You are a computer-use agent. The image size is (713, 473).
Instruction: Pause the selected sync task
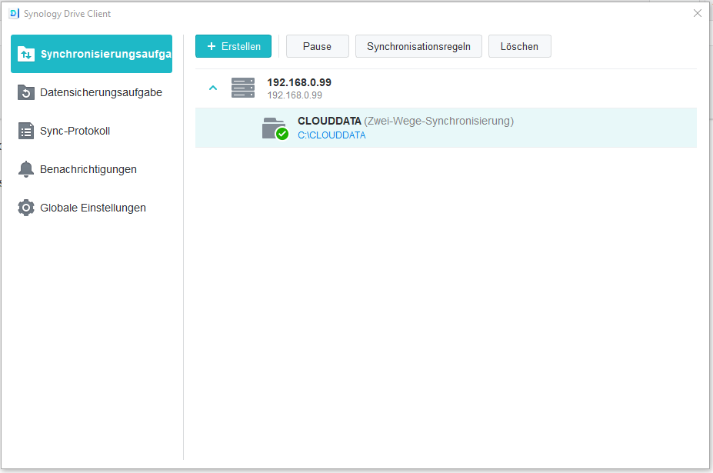coord(318,46)
